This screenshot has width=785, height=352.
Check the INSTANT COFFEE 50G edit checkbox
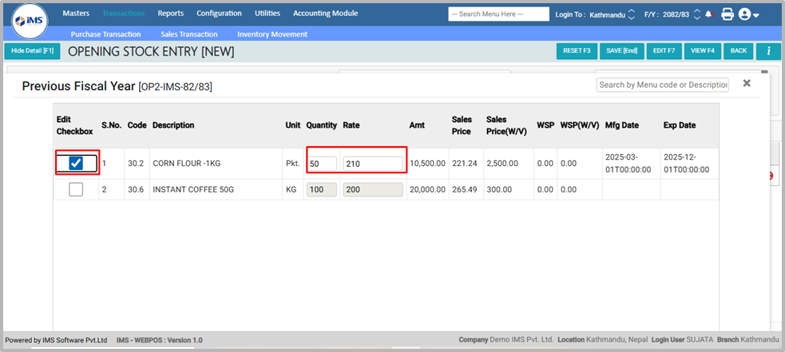(76, 189)
